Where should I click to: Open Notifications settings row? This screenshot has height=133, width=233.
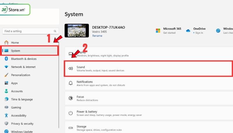[149, 83]
